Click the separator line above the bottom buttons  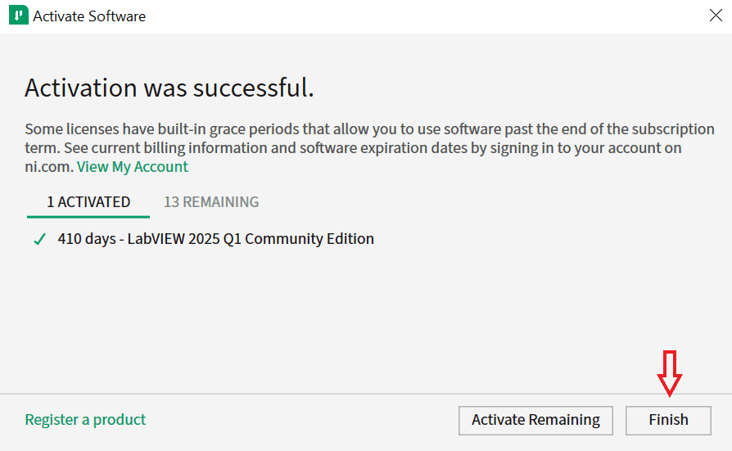[x=365, y=394]
